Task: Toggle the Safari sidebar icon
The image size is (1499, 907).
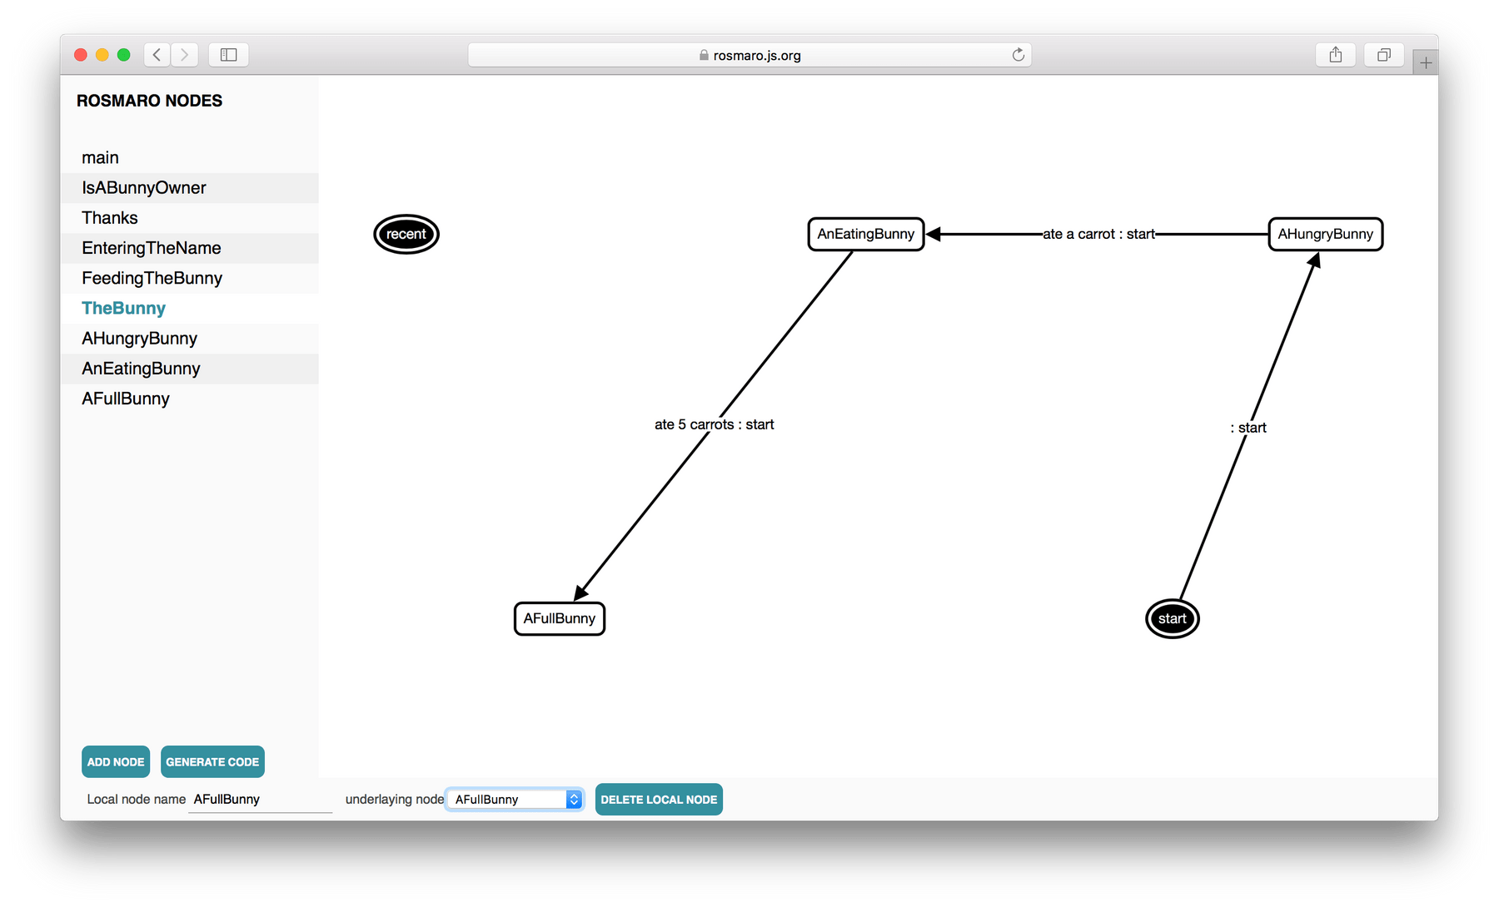Action: pos(228,54)
